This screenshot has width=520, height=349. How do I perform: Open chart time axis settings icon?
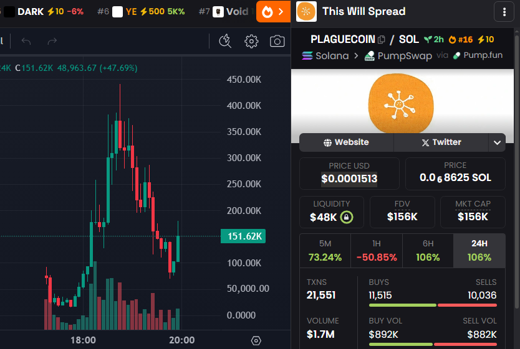[256, 340]
